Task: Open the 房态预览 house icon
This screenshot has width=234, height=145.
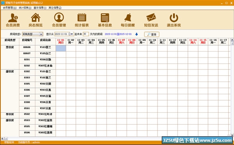Action: pyautogui.click(x=36, y=20)
